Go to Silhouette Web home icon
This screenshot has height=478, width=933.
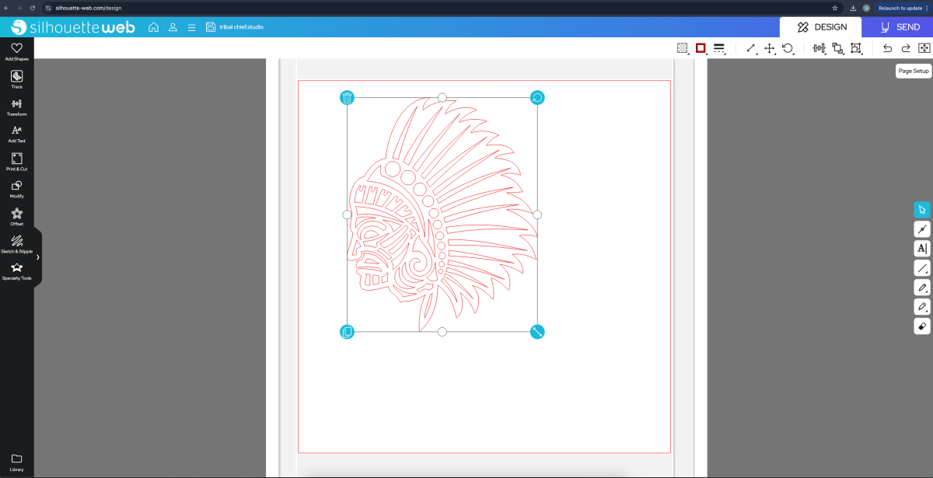(153, 27)
